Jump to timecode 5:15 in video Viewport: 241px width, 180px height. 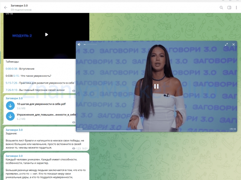click(x=16, y=76)
